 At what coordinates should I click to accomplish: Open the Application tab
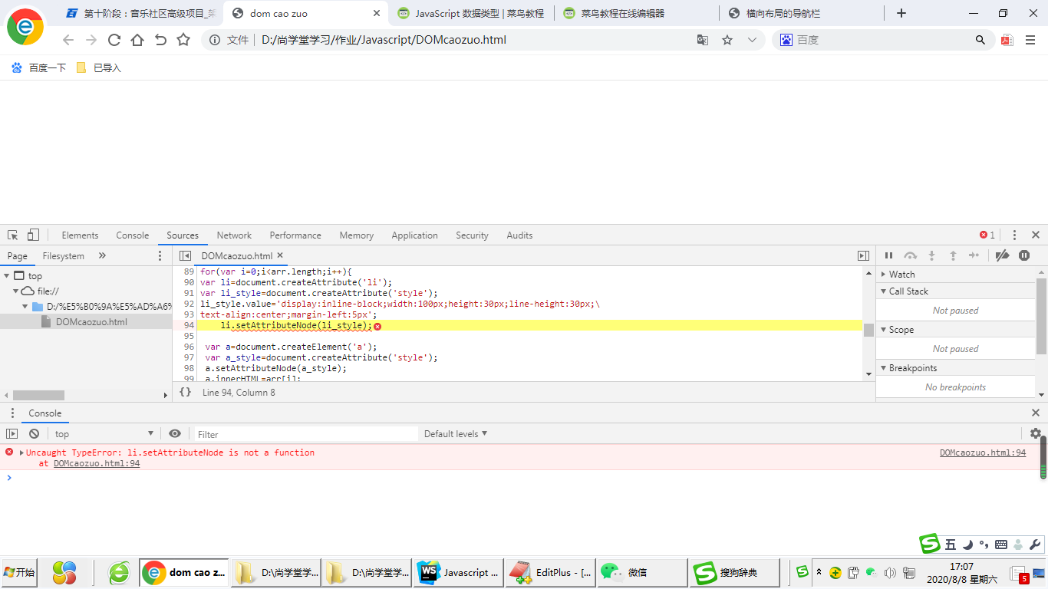point(414,235)
